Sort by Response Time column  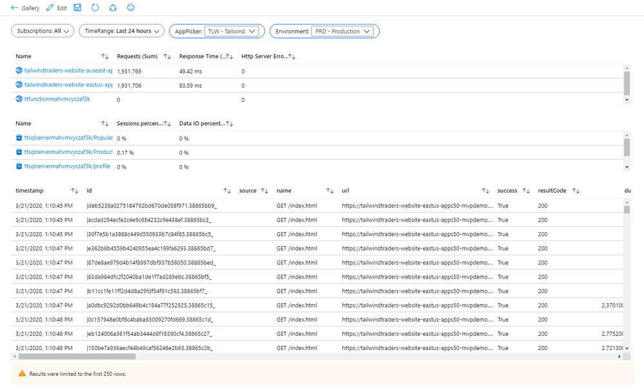(x=229, y=56)
